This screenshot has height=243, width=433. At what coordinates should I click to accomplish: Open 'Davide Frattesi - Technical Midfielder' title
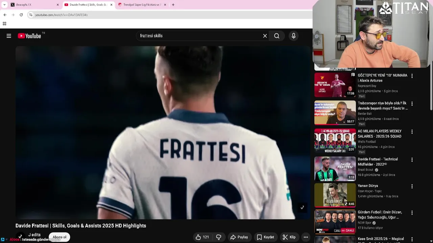[378, 162]
